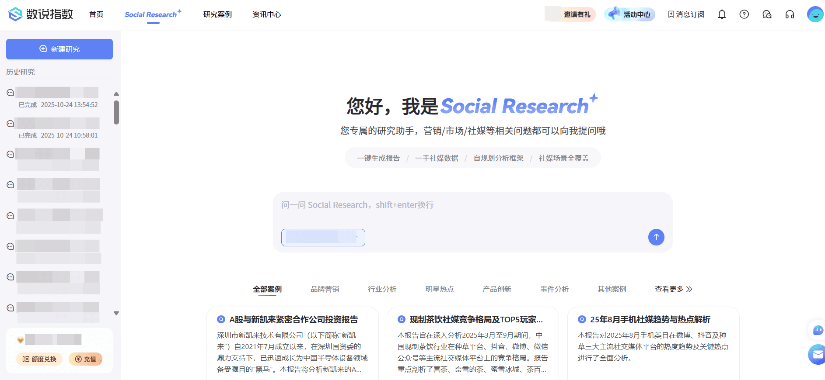Click chat icon beside the 10:58:01 history entry
This screenshot has width=825, height=380.
click(x=10, y=124)
